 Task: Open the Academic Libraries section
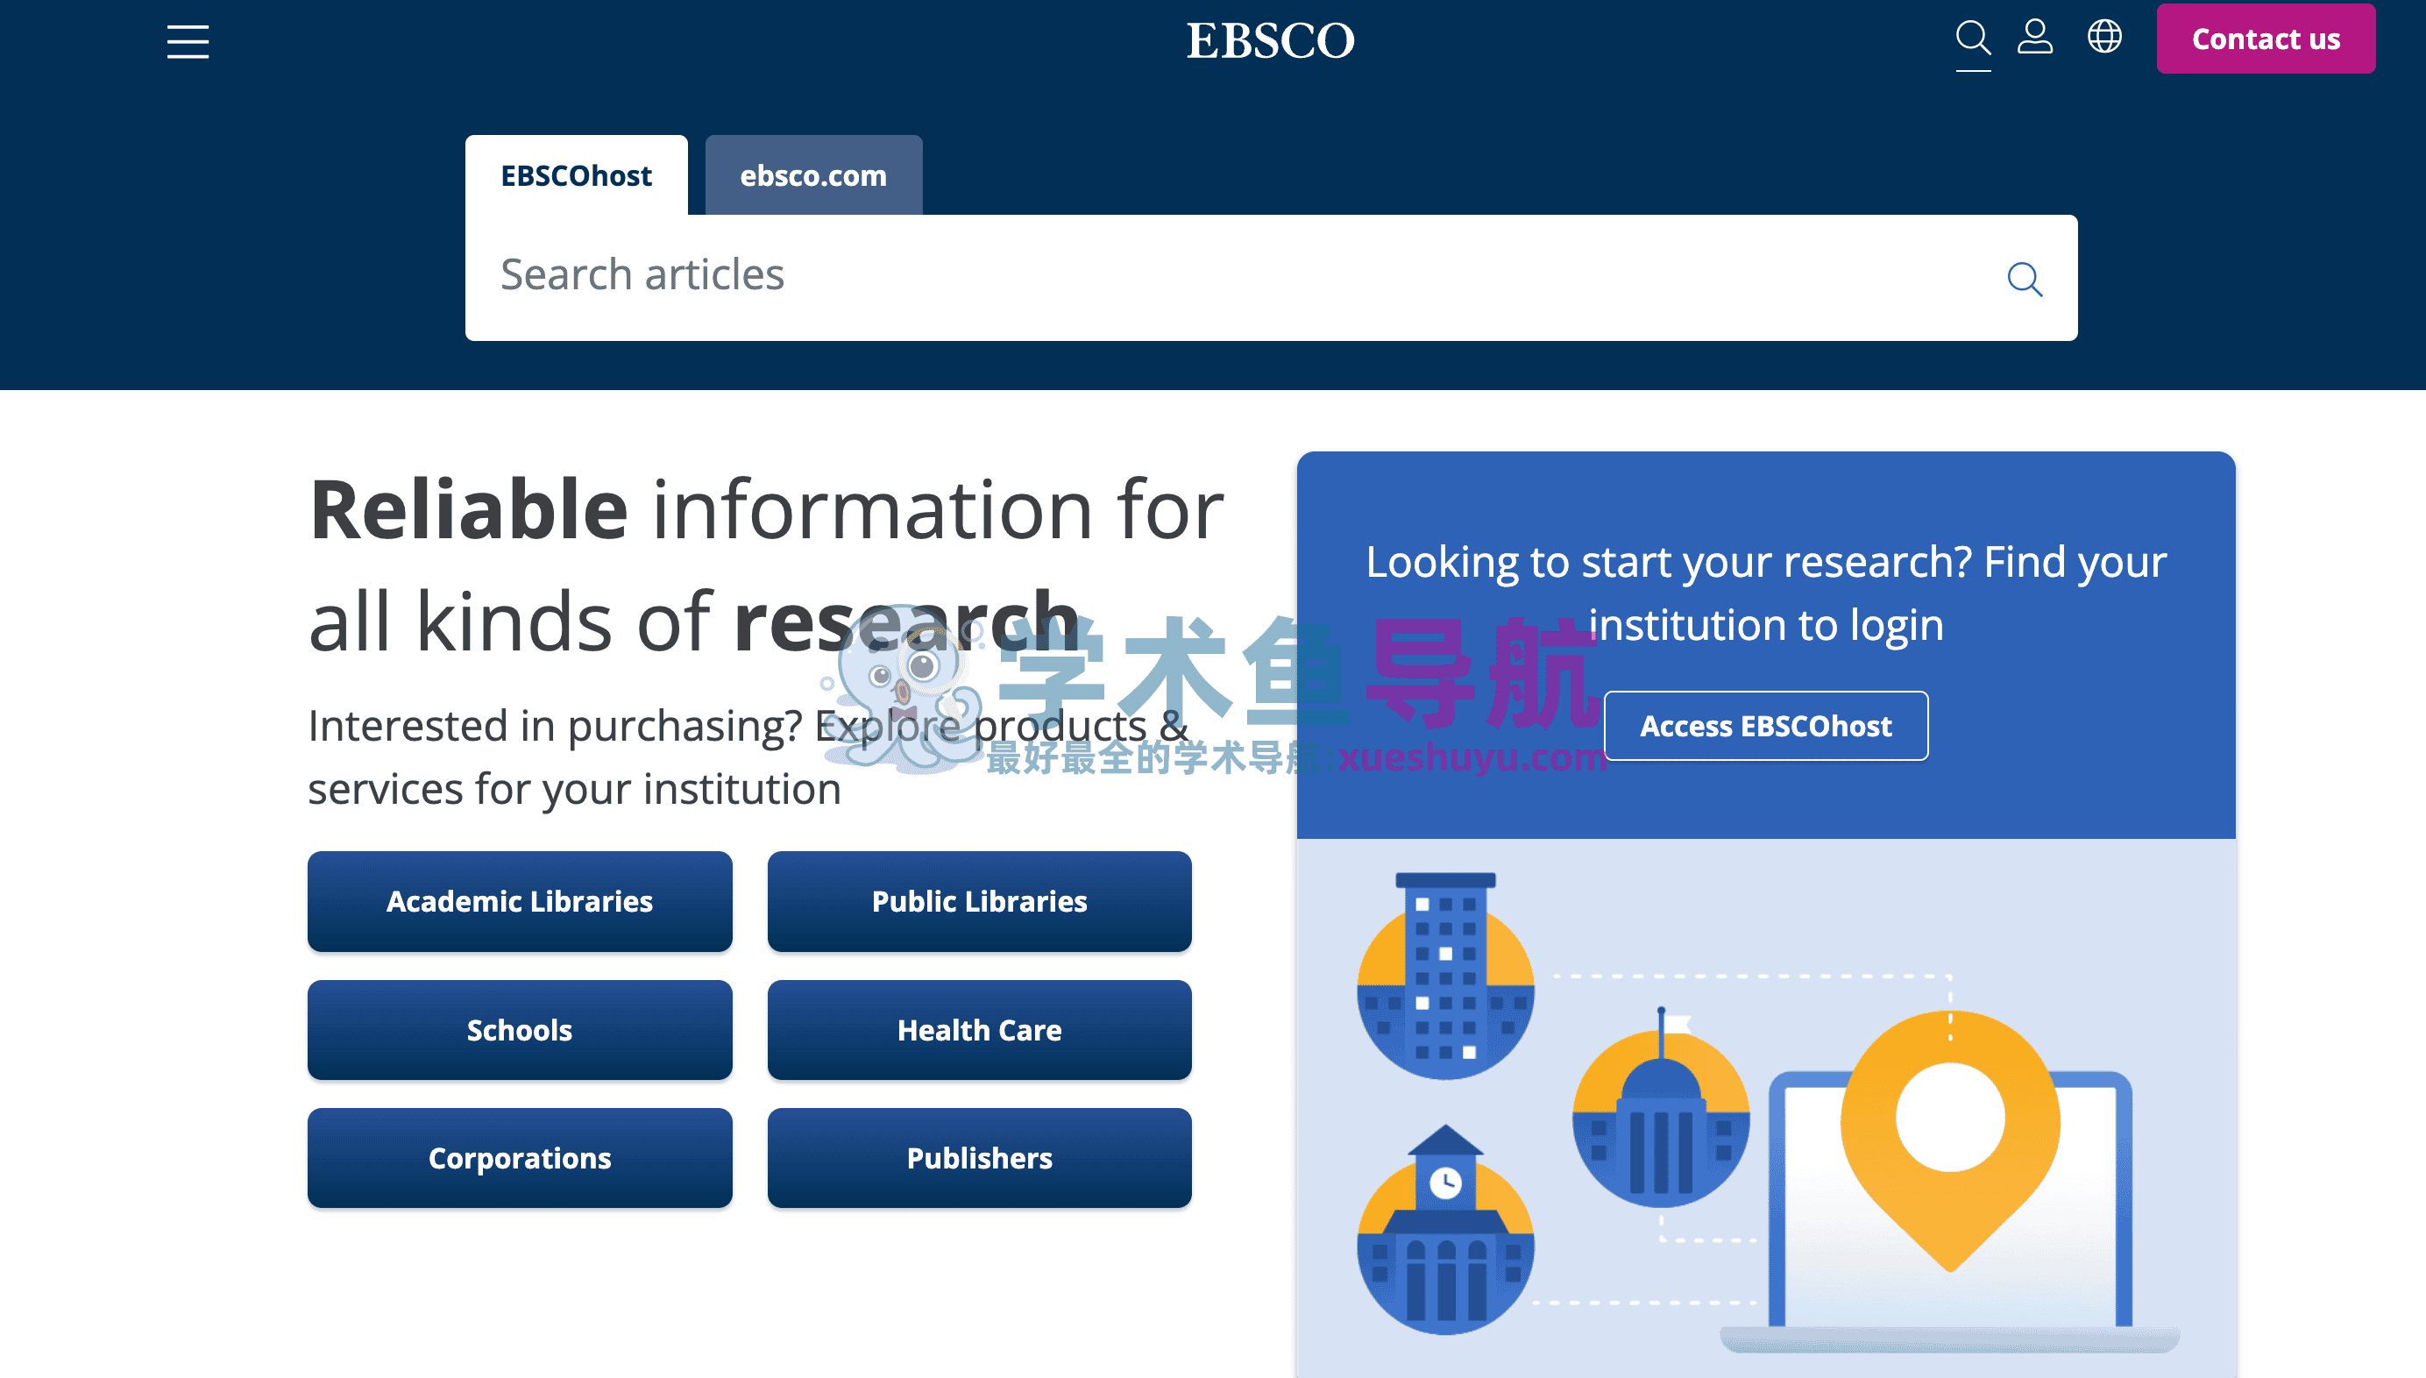point(520,901)
